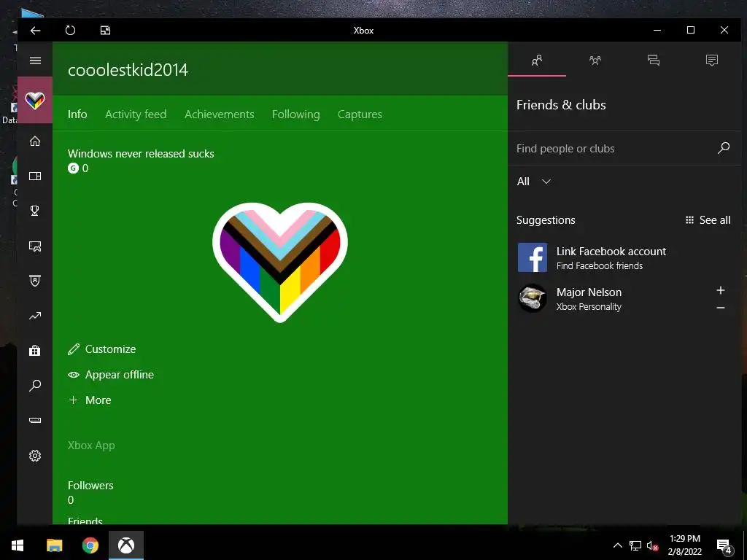This screenshot has width=747, height=560.
Task: Click 'Windows never released sucks' text
Action: point(141,154)
